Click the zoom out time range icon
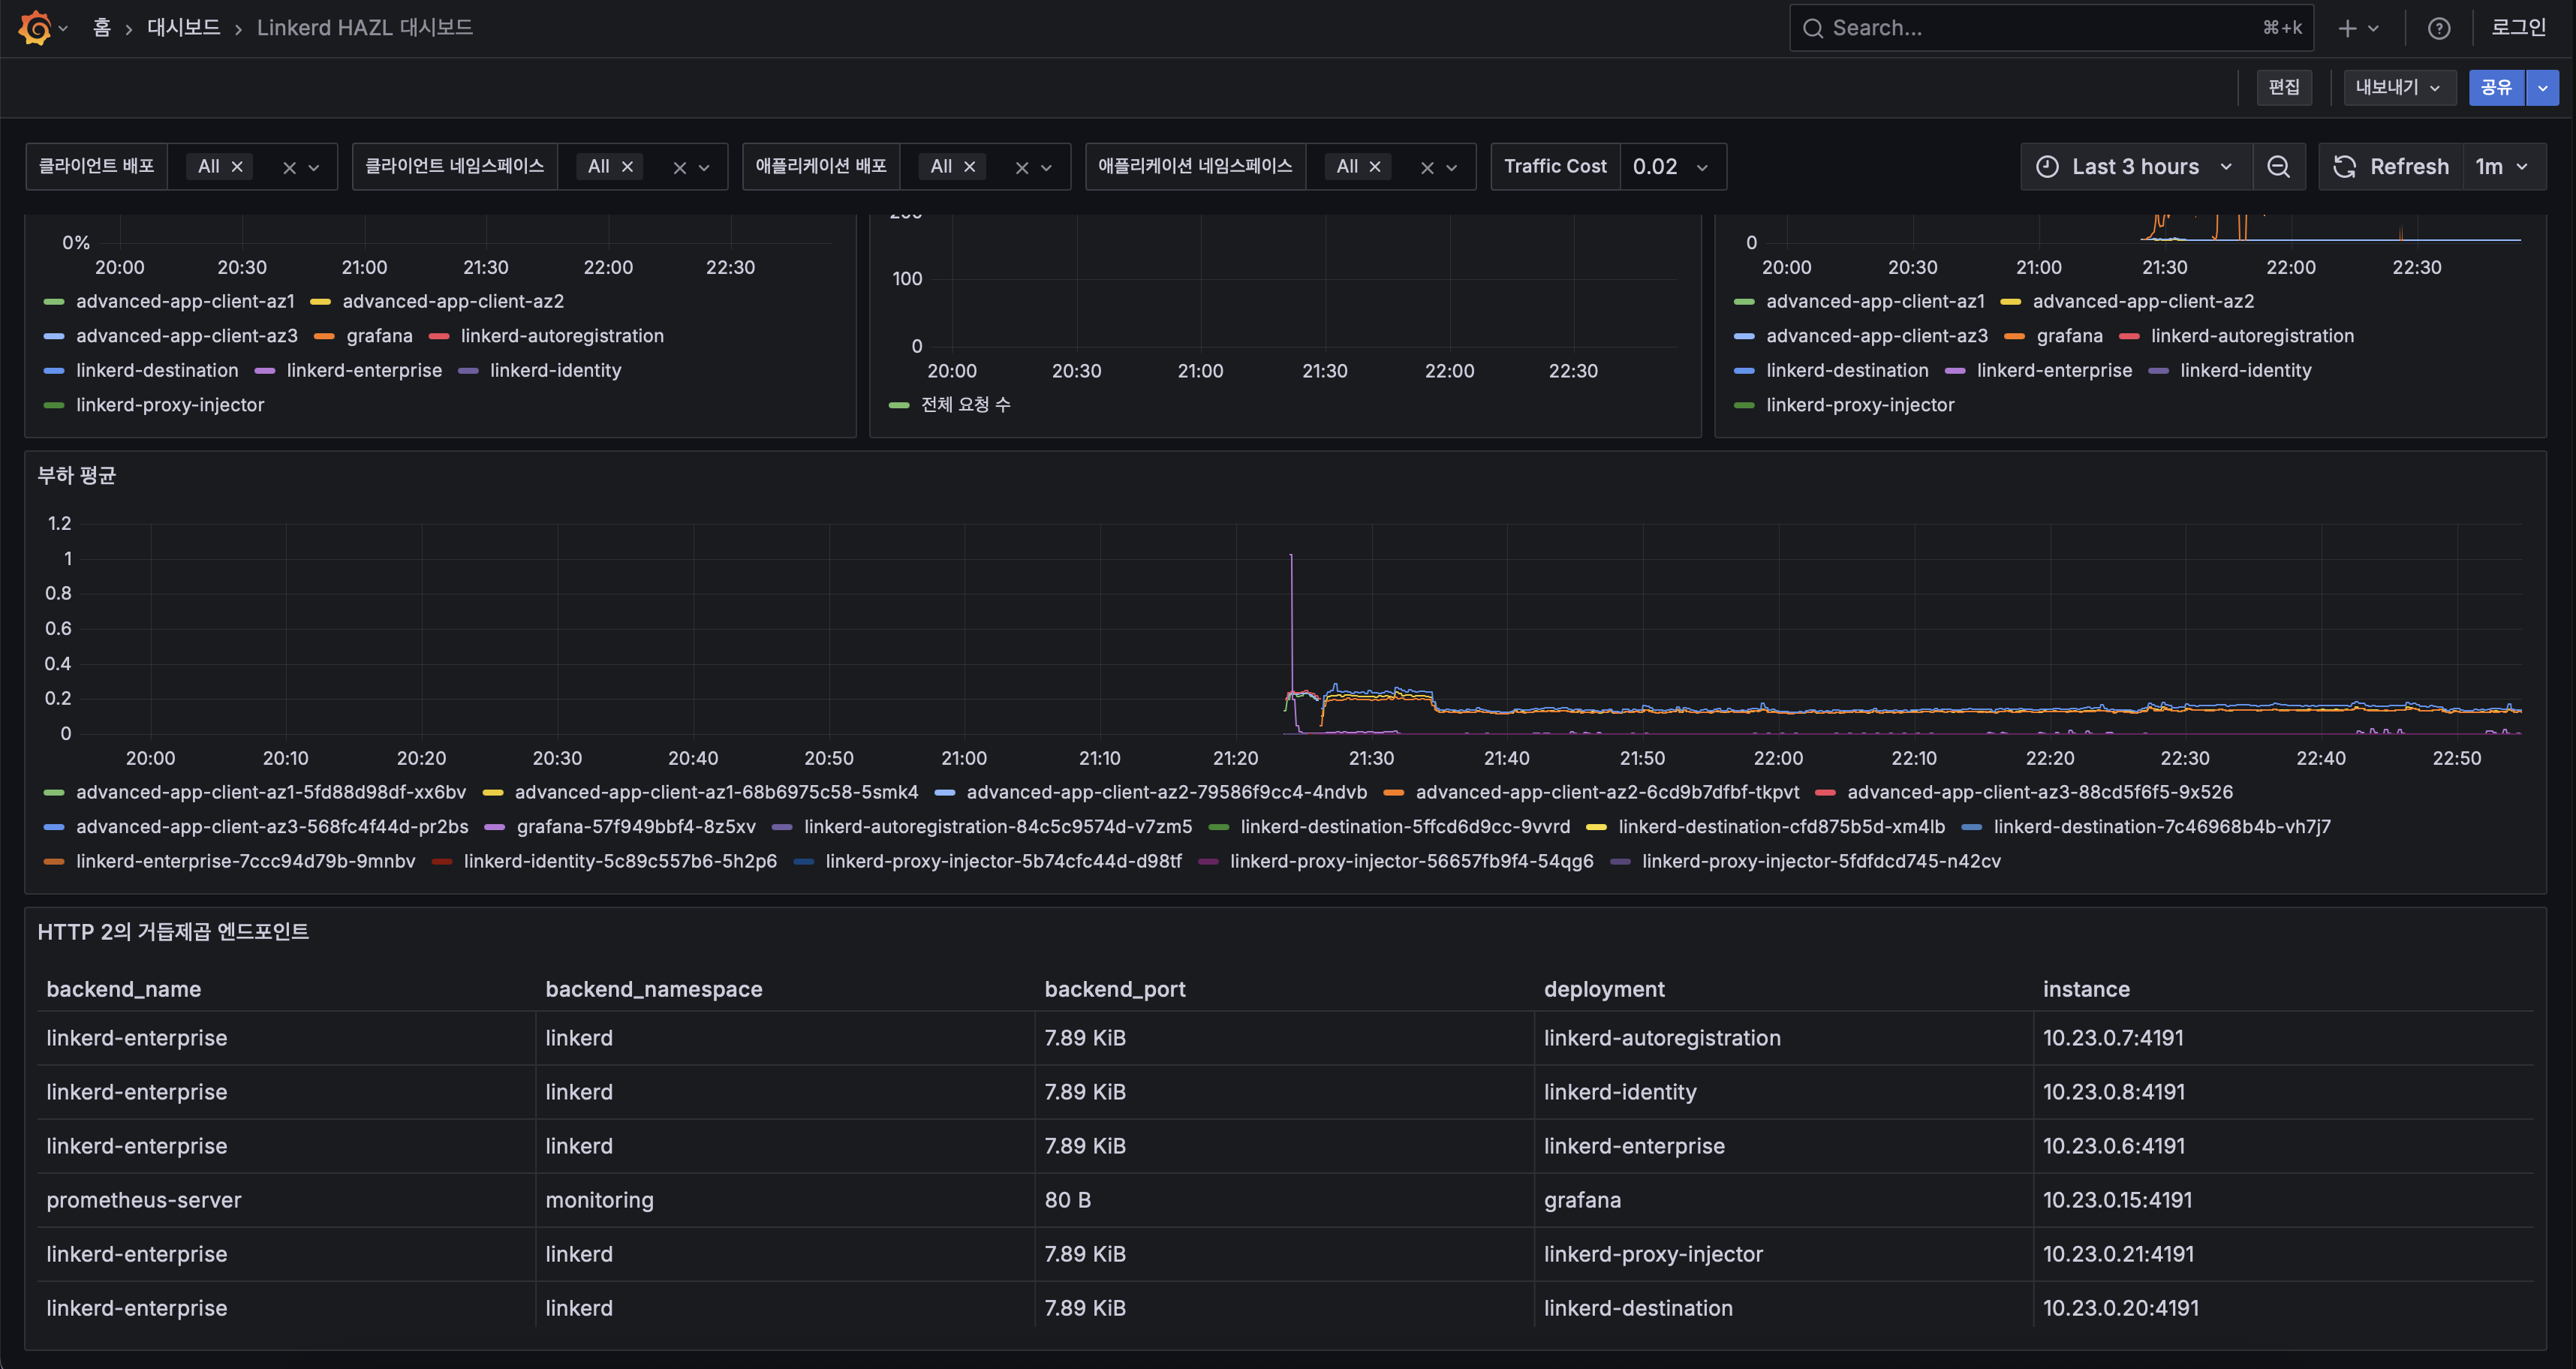The width and height of the screenshot is (2576, 1369). click(x=2278, y=167)
